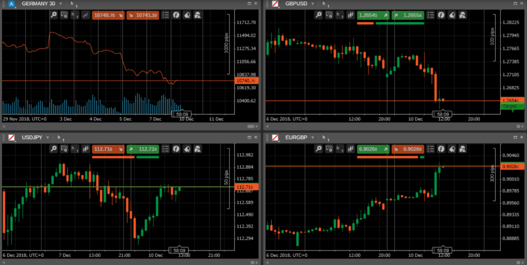527x265 pixels.
Task: Click buy price 1.26554 on GBPUSD
Action: pos(408,15)
